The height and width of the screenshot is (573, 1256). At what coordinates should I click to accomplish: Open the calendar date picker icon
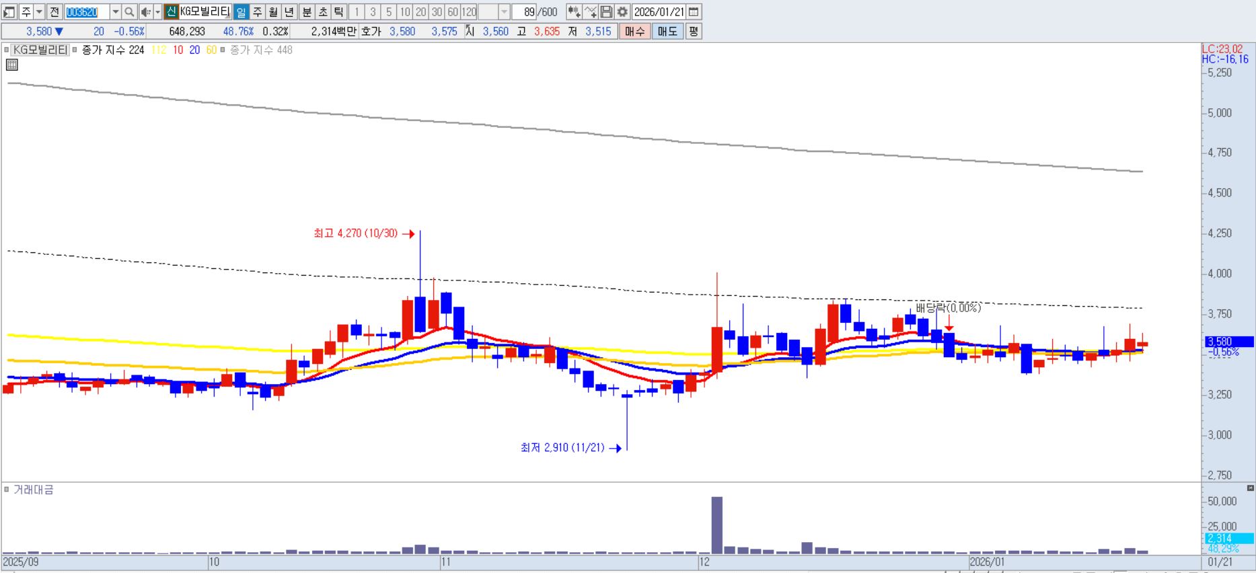694,12
